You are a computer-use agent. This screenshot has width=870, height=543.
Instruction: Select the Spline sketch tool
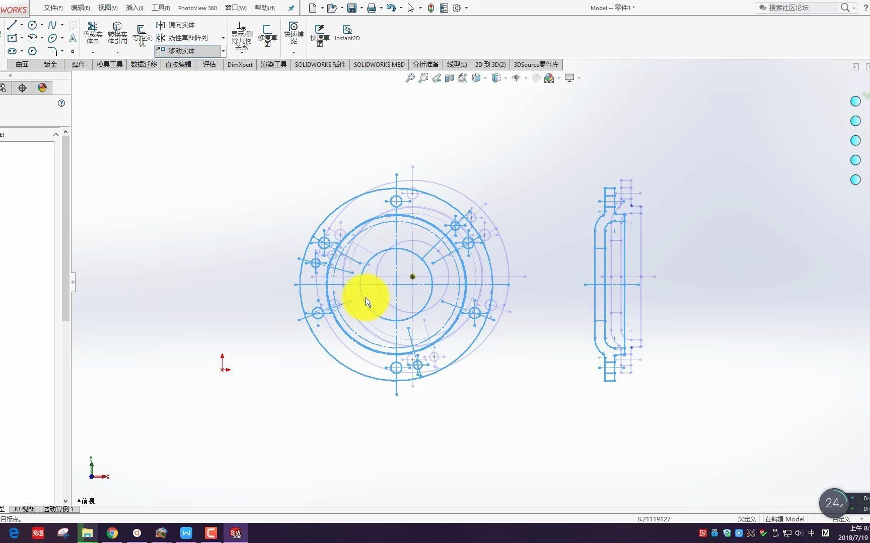point(52,25)
